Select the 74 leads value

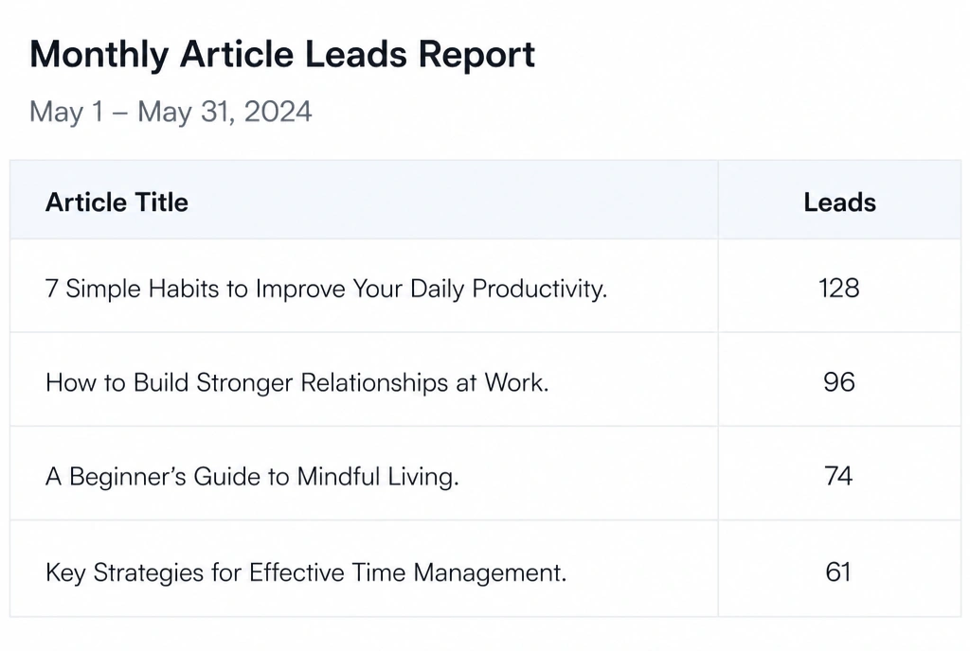click(x=839, y=476)
